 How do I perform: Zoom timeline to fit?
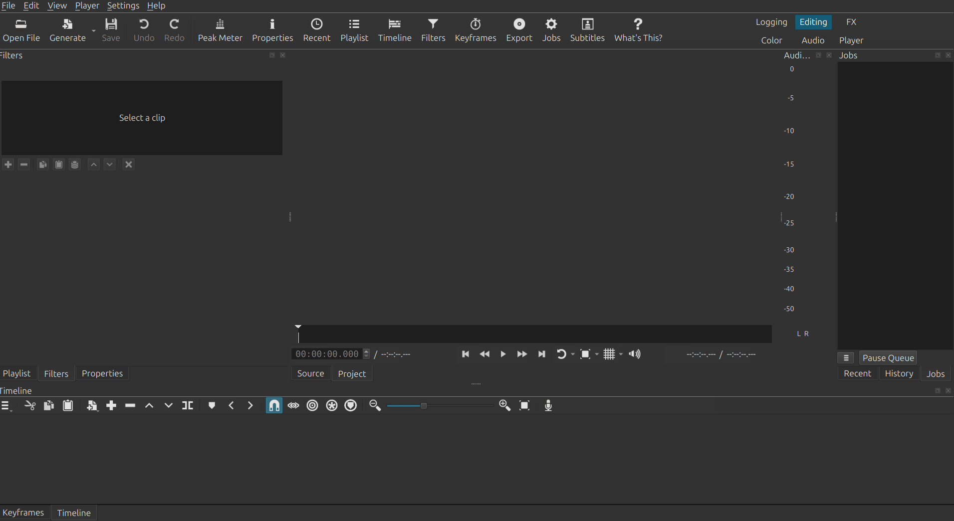pos(524,405)
